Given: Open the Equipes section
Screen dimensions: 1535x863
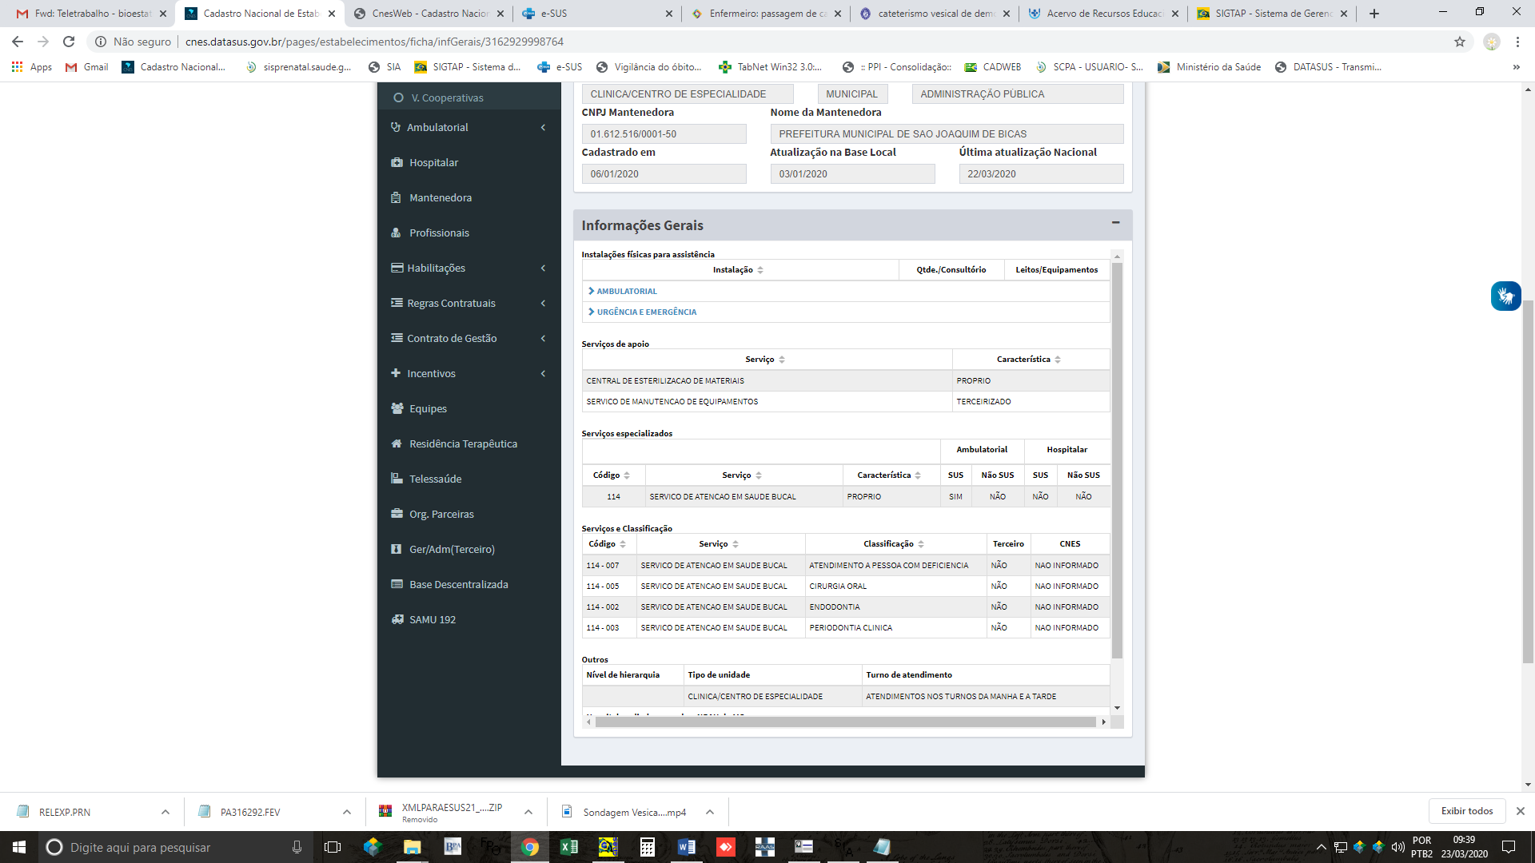Looking at the screenshot, I should tap(428, 408).
